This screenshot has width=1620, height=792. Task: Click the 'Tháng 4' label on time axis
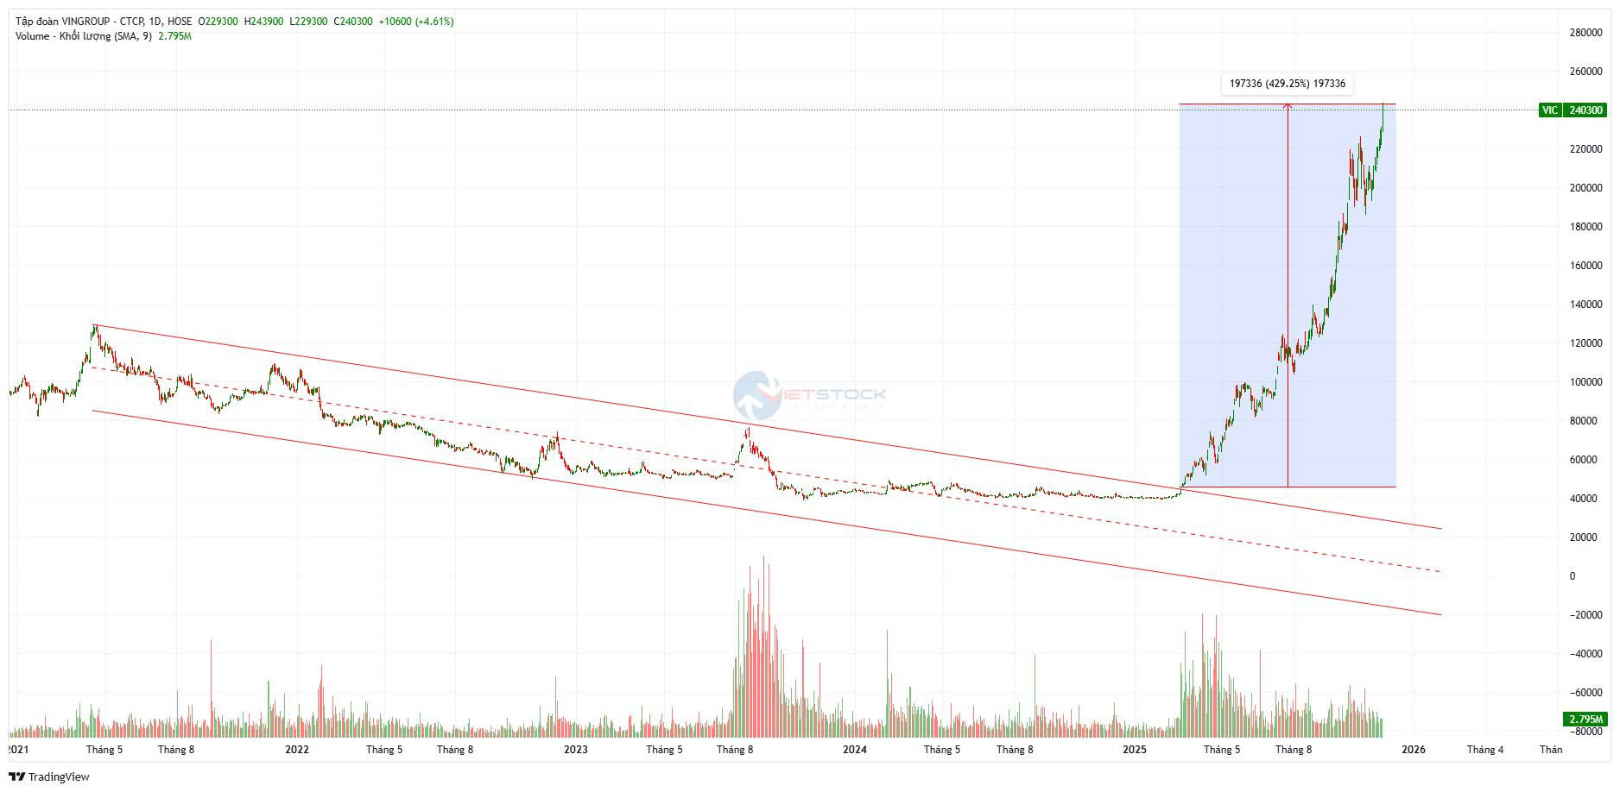click(1485, 750)
